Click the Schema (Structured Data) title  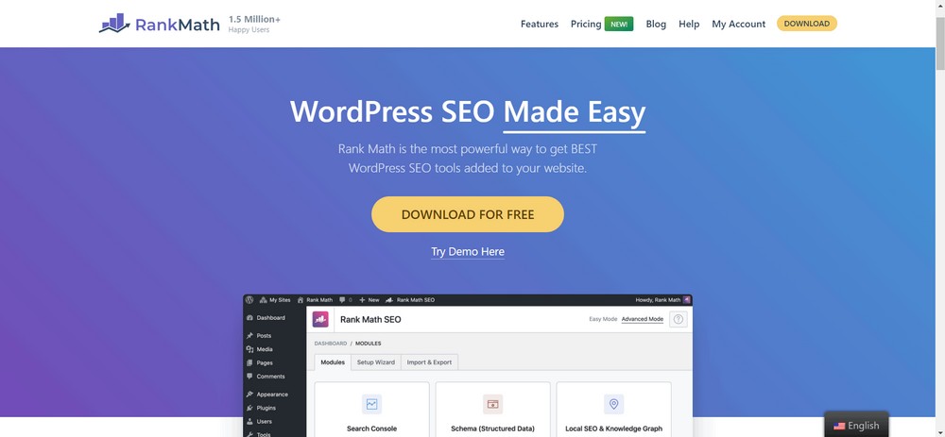[x=493, y=429]
